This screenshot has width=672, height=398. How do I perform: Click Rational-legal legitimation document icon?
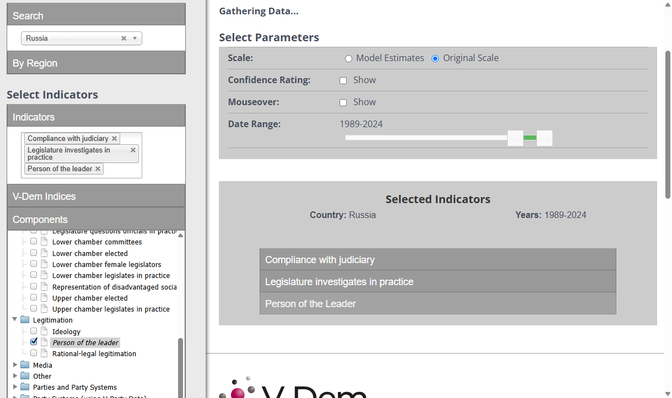(44, 353)
